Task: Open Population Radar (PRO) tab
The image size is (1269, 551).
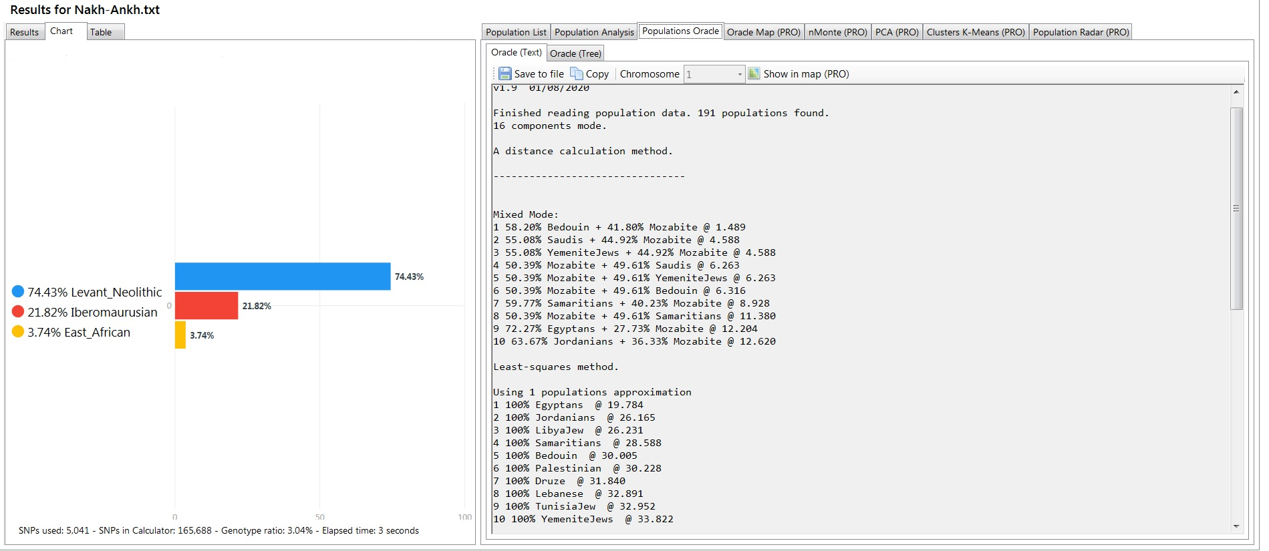Action: [1081, 32]
